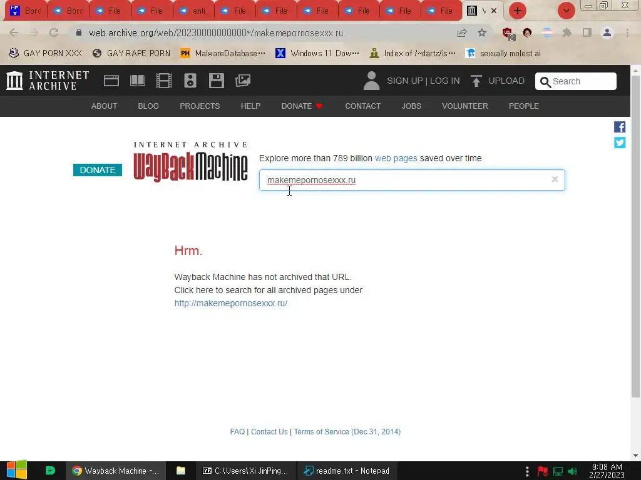The width and height of the screenshot is (641, 480).
Task: Expand the tab search dropdown
Action: [x=567, y=11]
